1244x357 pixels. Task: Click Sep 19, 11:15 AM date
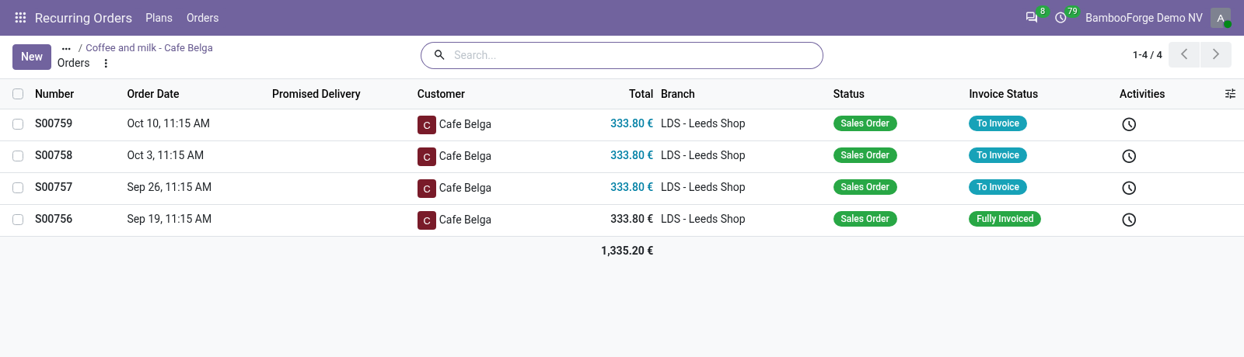pyautogui.click(x=169, y=219)
